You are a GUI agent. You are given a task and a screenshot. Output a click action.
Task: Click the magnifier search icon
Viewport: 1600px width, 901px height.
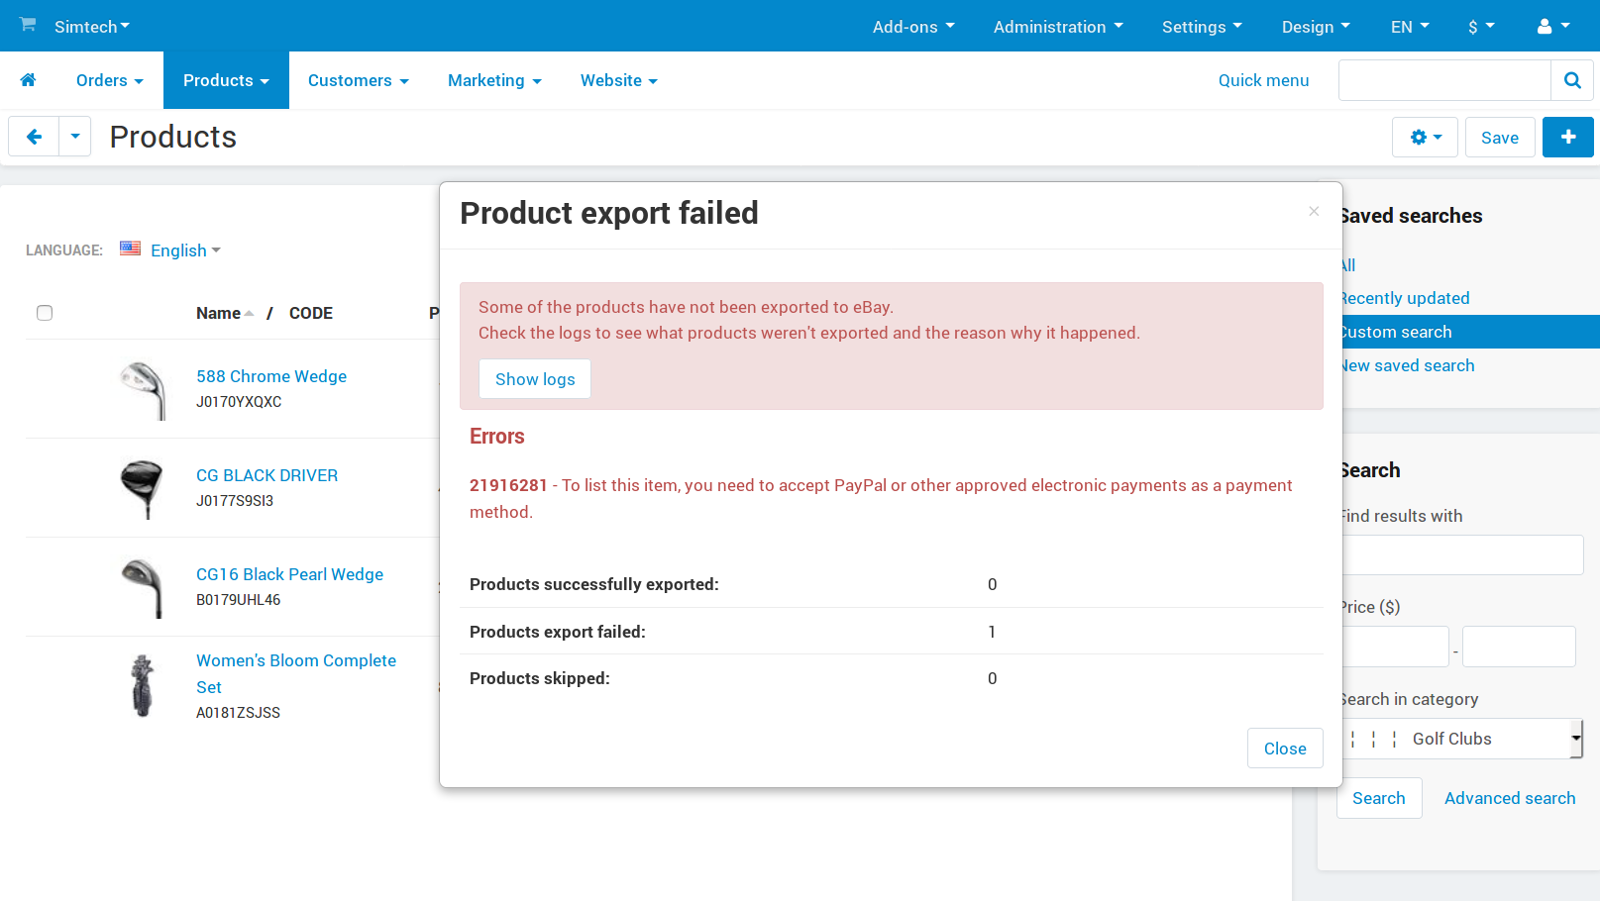click(x=1571, y=80)
